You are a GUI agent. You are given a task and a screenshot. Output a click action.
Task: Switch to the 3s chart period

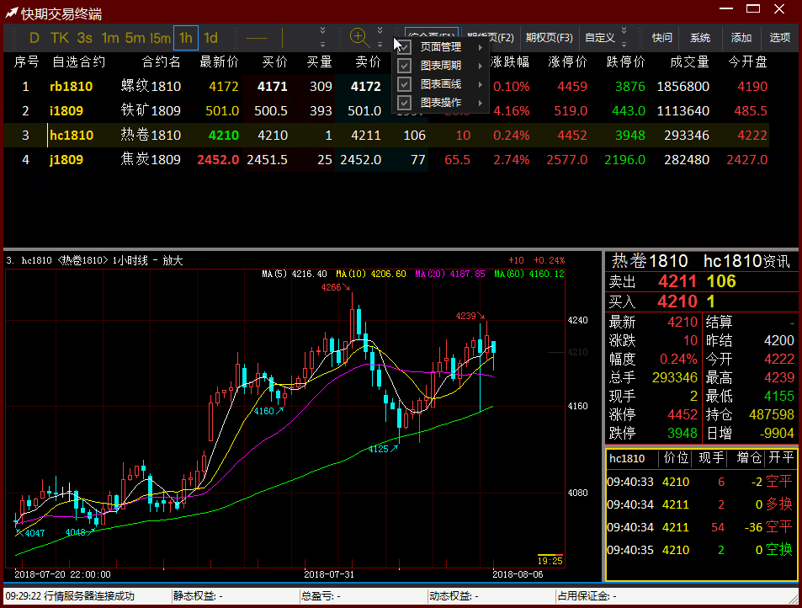pos(84,38)
